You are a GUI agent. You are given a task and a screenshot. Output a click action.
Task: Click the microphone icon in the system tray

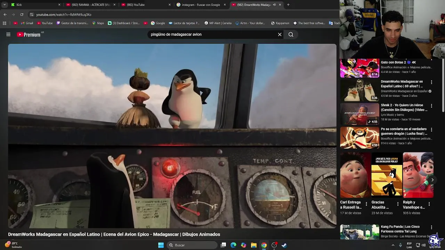coord(400,245)
